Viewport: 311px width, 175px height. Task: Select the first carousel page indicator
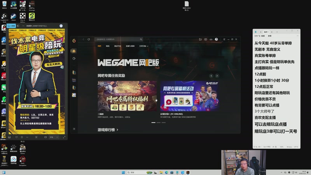(x=153, y=122)
